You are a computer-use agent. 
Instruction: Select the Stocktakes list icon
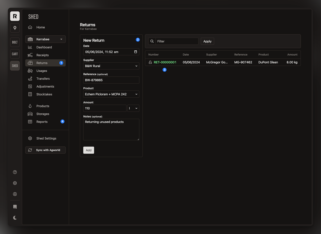(x=30, y=94)
